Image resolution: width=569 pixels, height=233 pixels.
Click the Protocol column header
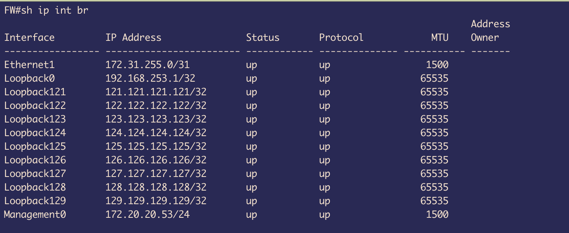tap(341, 38)
